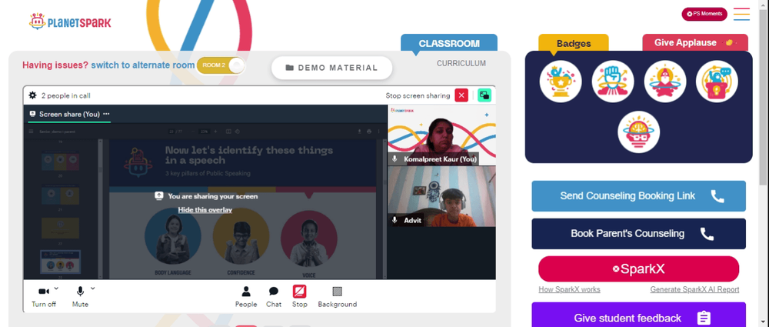The image size is (769, 327).
Task: Toggle the ROOM 2 switch
Action: (221, 65)
